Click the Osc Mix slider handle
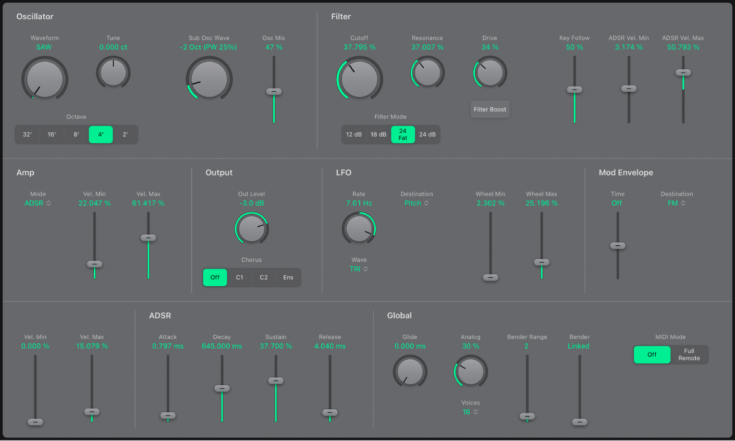The image size is (735, 441). 274,92
